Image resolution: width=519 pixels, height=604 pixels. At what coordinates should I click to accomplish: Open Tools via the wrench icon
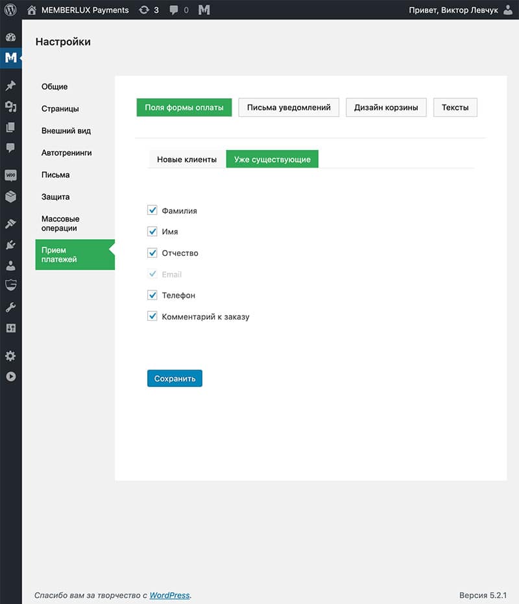coord(10,307)
